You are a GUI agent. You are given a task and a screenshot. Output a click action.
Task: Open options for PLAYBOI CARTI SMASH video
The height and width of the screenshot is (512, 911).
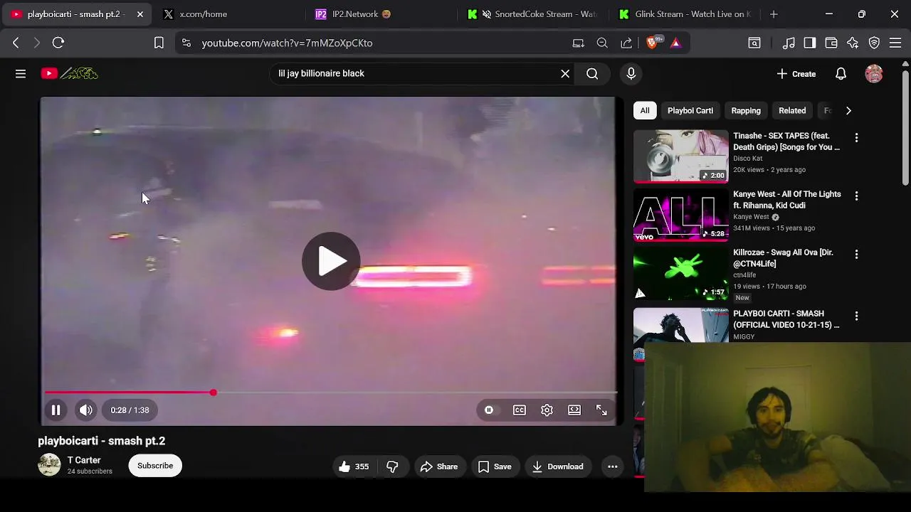point(856,316)
